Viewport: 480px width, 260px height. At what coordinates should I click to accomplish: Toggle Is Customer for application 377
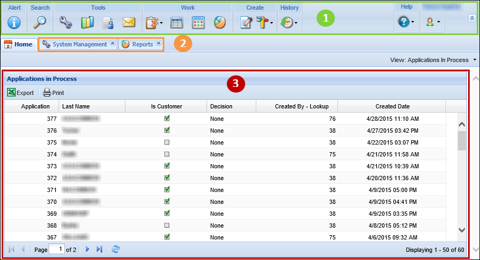[167, 118]
